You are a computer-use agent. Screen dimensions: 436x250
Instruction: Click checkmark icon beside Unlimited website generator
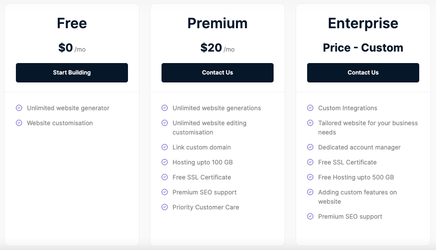click(19, 108)
